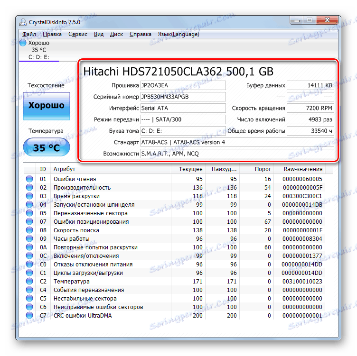Click status orb for C5 Нестабильные сектора
The height and width of the screenshot is (356, 357).
point(29,298)
